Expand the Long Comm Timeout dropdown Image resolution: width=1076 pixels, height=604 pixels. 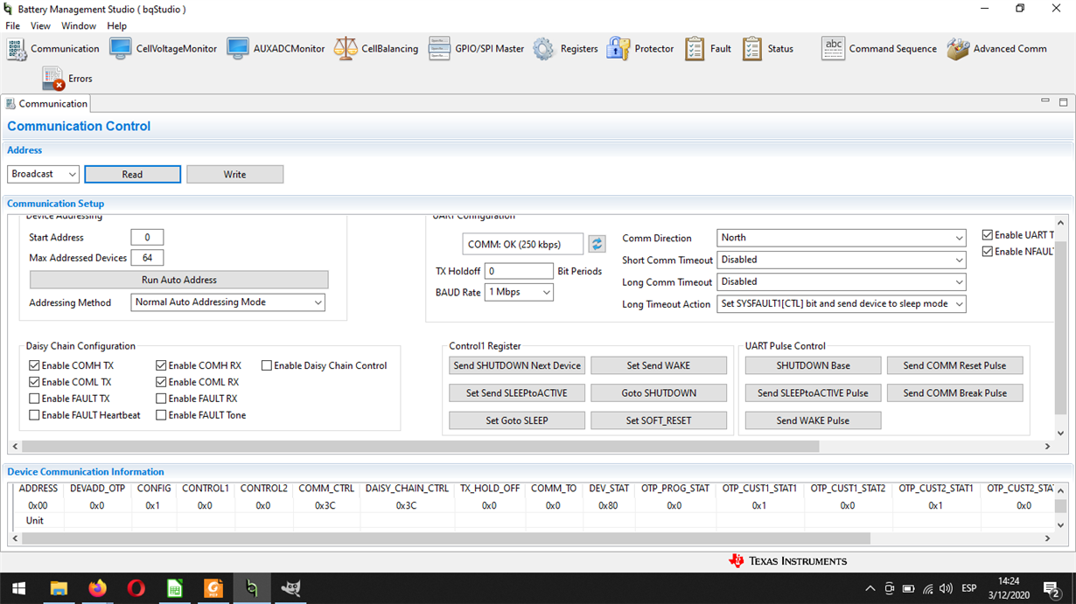pyautogui.click(x=842, y=281)
